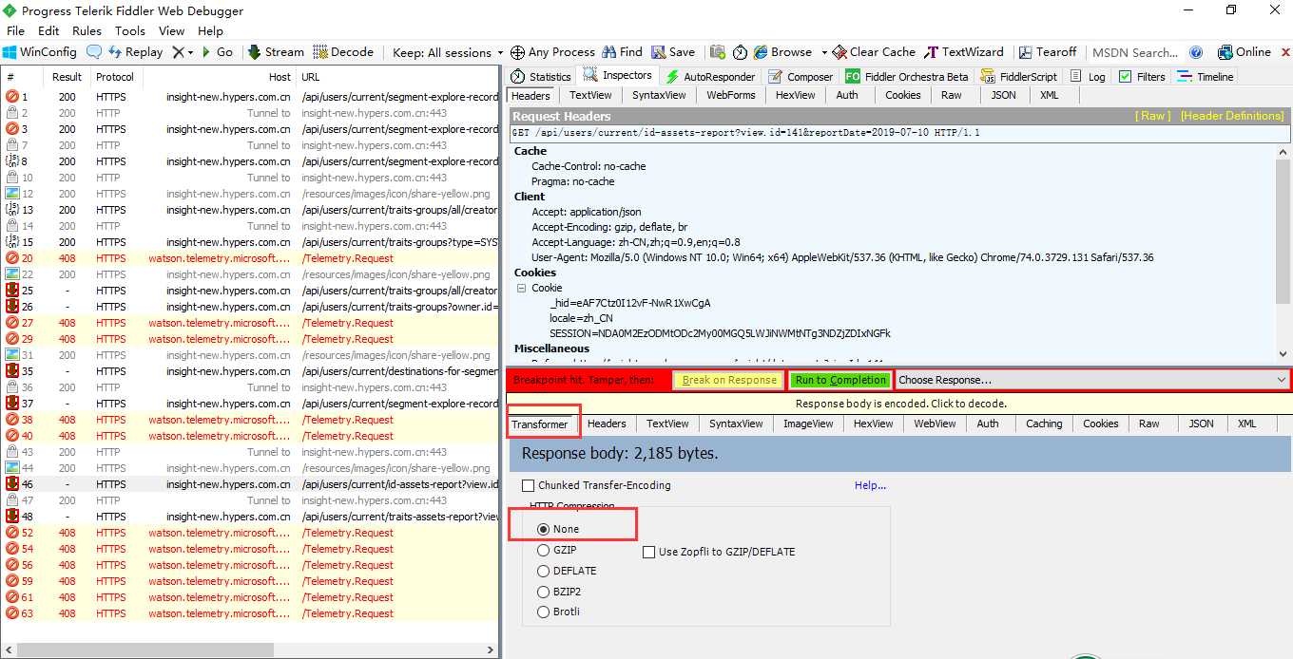The width and height of the screenshot is (1293, 659).
Task: Launch Browse in Internet Explorer
Action: click(782, 52)
